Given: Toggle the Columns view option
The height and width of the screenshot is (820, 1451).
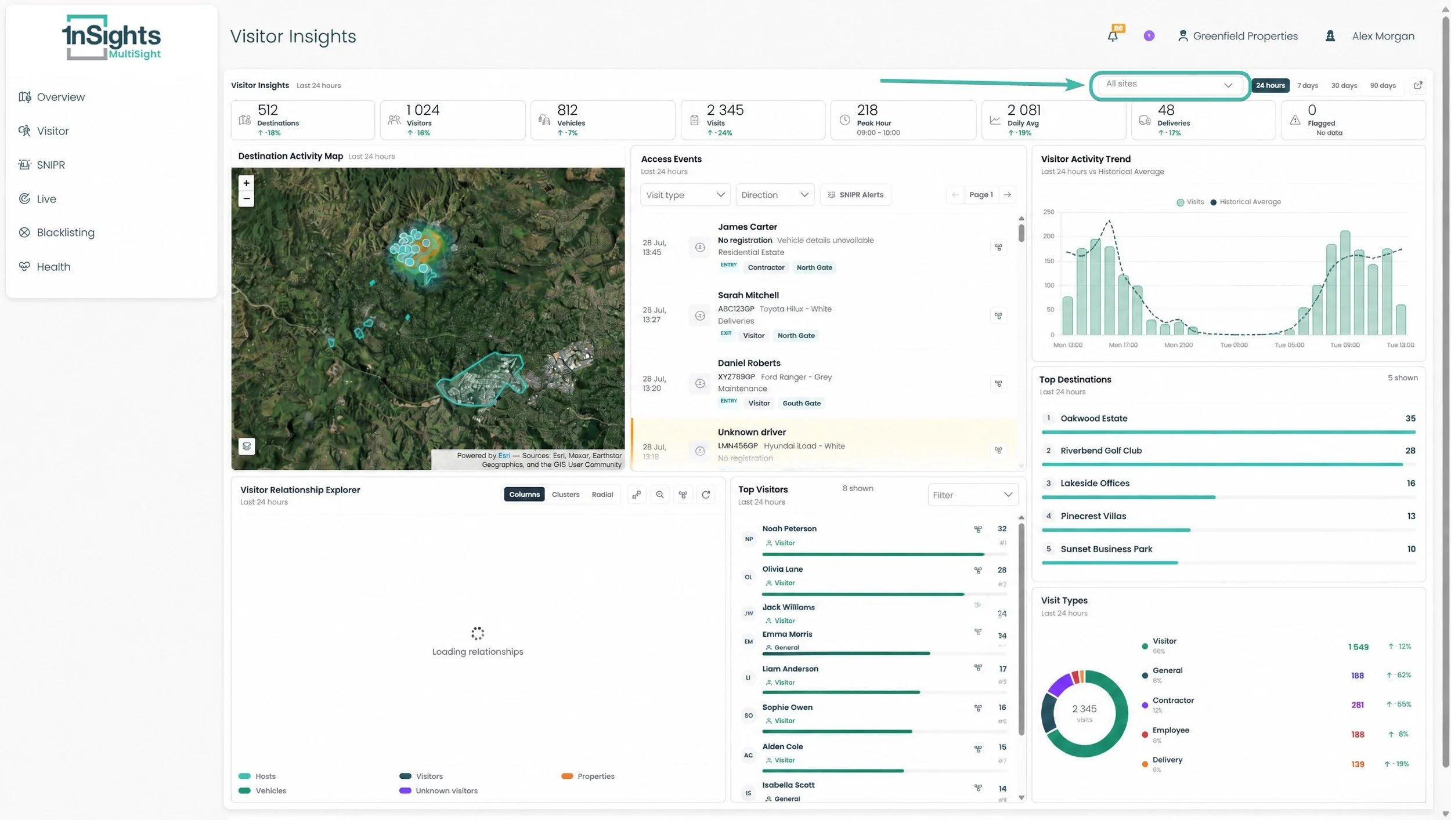Looking at the screenshot, I should click(x=524, y=495).
